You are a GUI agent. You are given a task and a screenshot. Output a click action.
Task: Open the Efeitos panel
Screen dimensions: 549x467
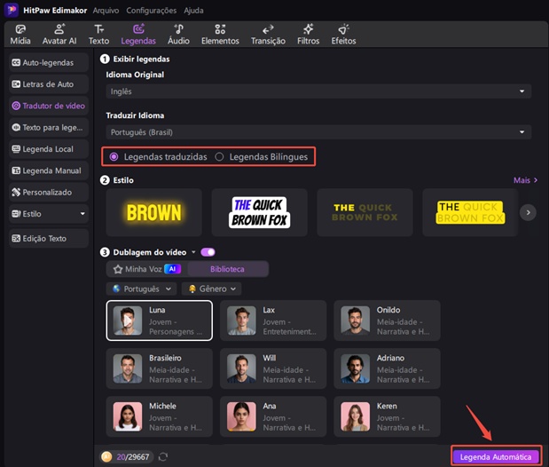point(343,35)
